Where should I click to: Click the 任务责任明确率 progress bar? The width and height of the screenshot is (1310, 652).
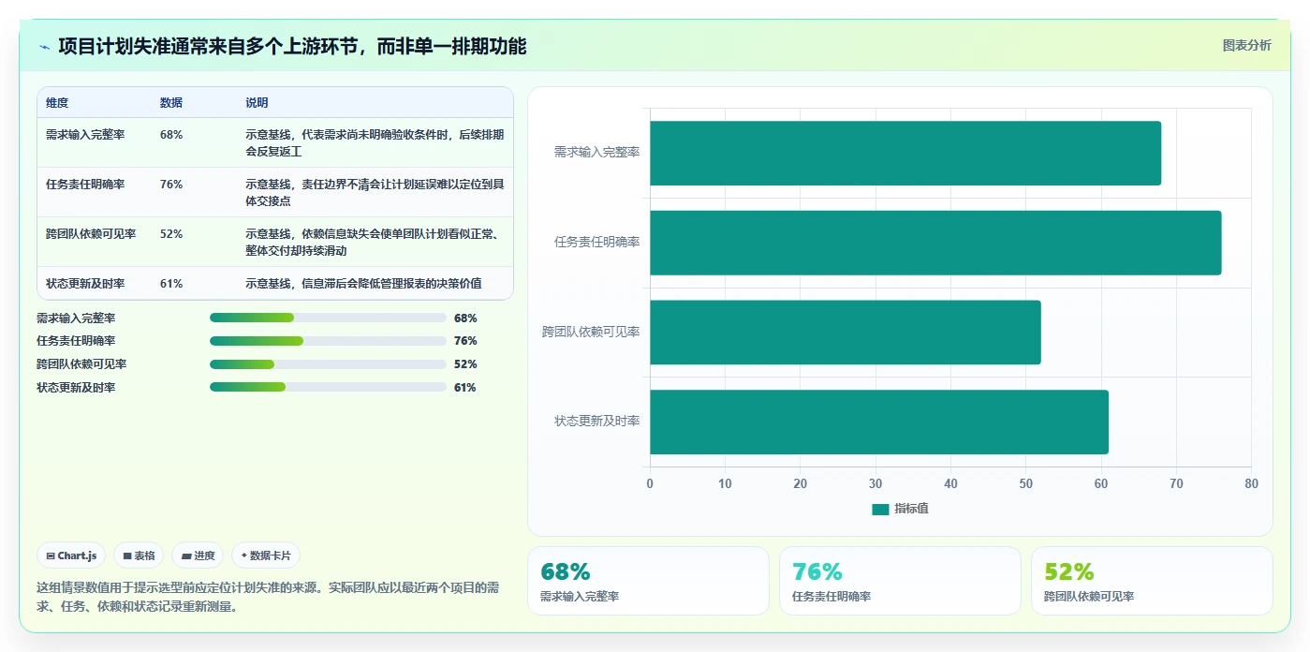tap(328, 341)
